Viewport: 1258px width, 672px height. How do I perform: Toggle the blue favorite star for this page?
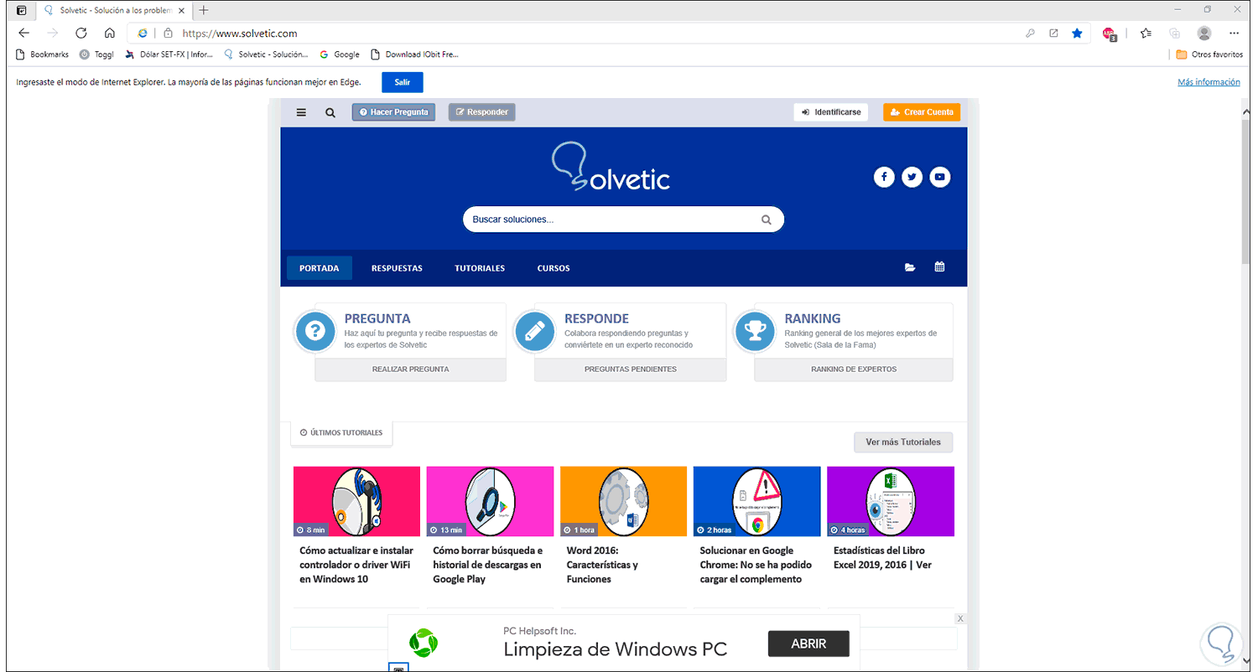click(1077, 34)
